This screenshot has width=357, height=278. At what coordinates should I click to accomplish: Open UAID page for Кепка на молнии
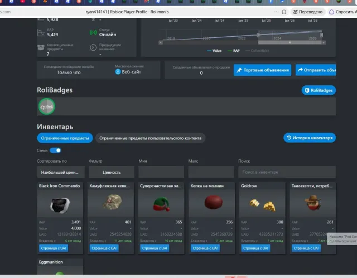pos(205,248)
